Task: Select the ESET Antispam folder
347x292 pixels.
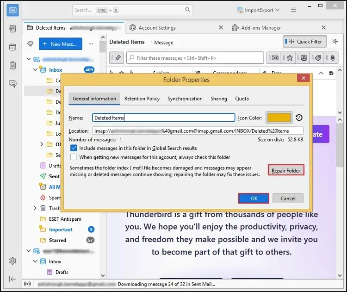Action: click(65, 219)
